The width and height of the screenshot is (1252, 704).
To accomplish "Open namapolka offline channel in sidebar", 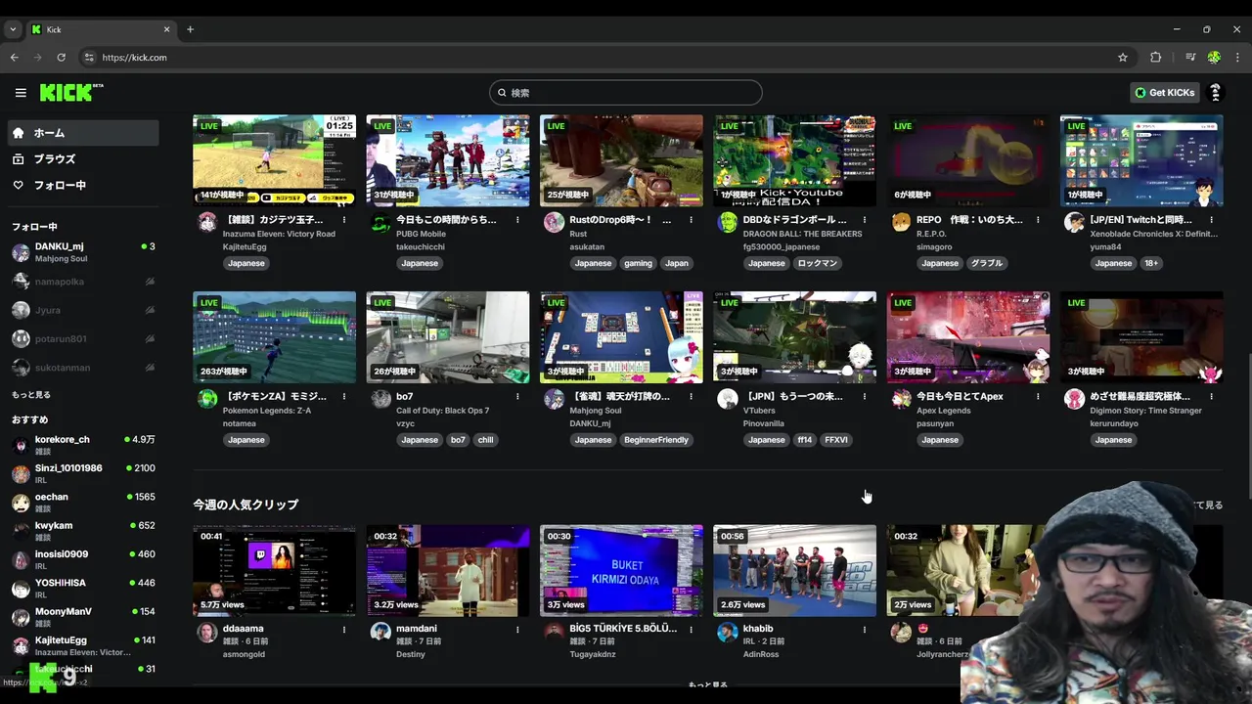I will 83,282.
